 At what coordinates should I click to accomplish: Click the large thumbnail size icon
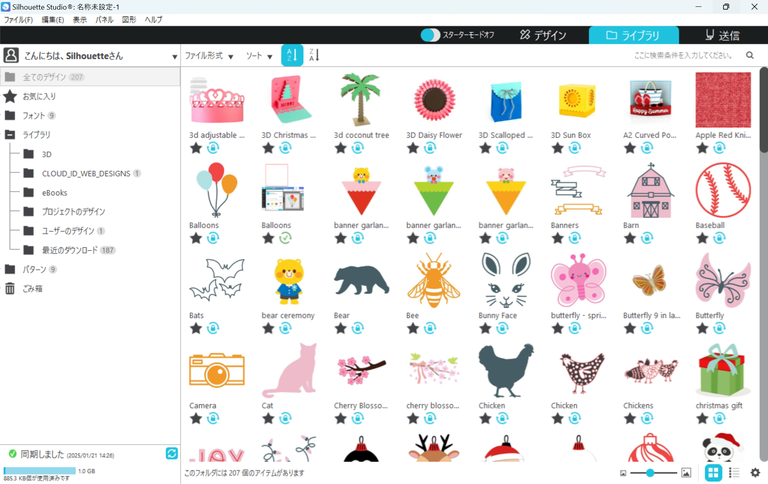pyautogui.click(x=686, y=473)
